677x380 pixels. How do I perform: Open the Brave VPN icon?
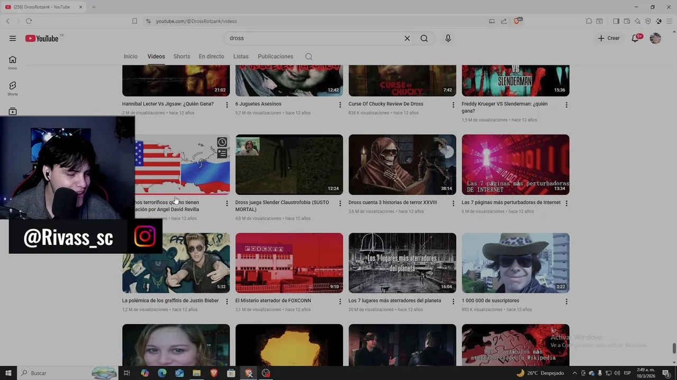pyautogui.click(x=648, y=21)
